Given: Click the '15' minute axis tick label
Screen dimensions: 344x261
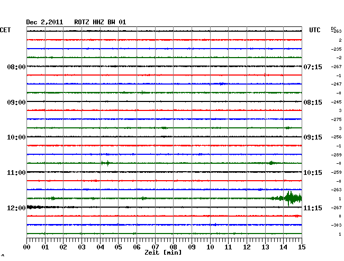Looking at the screenshot, I should pyautogui.click(x=302, y=247).
